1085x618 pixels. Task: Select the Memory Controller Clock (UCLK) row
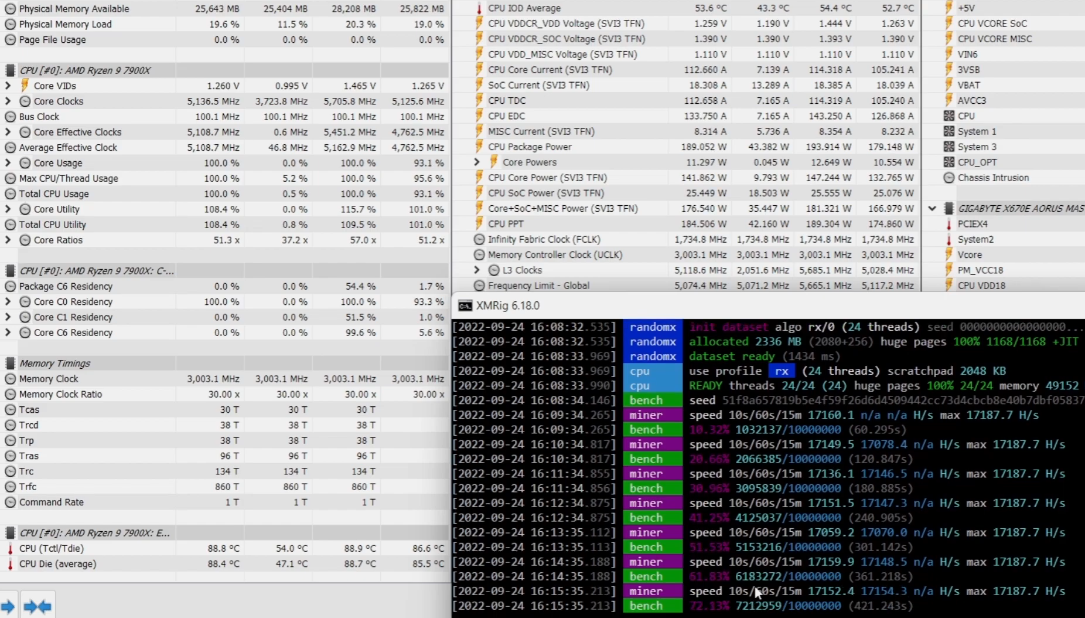[687, 254]
